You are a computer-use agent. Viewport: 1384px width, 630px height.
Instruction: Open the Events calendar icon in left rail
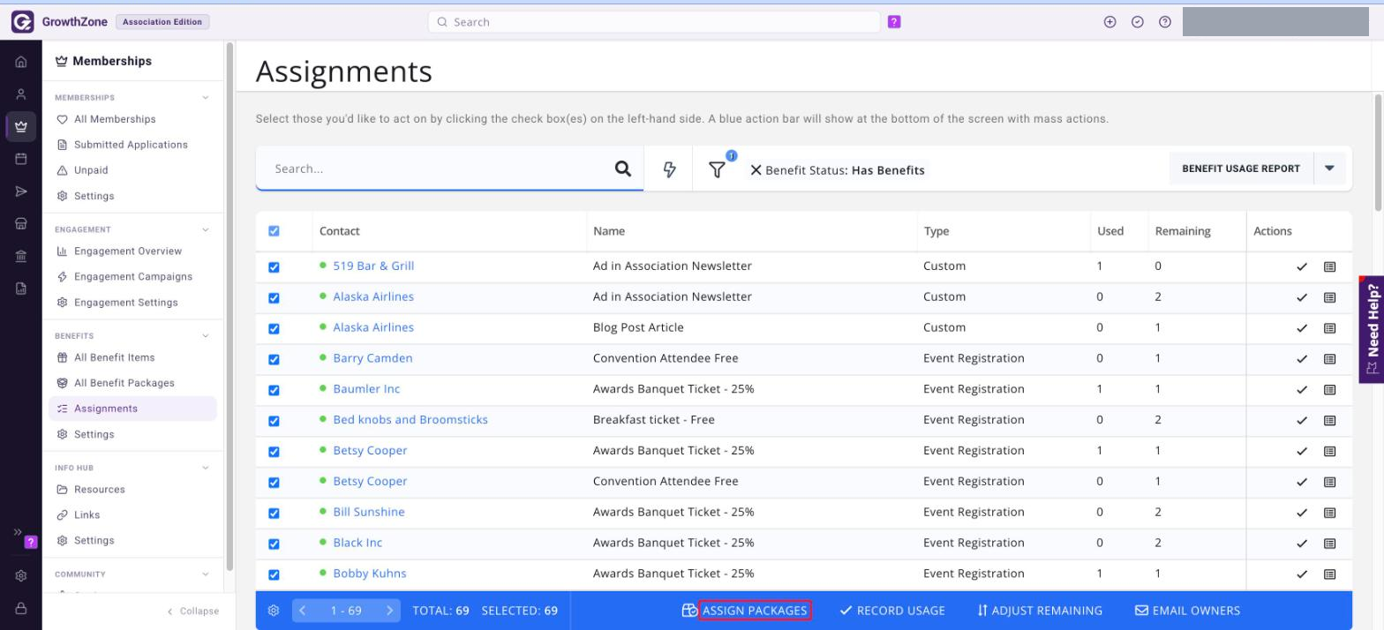tap(21, 159)
